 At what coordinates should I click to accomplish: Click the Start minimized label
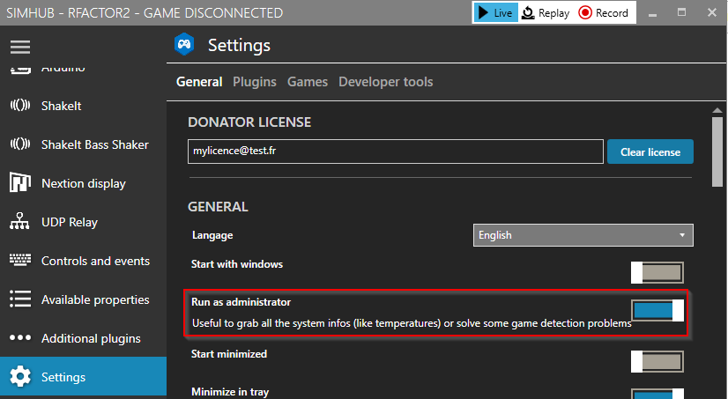pos(229,354)
